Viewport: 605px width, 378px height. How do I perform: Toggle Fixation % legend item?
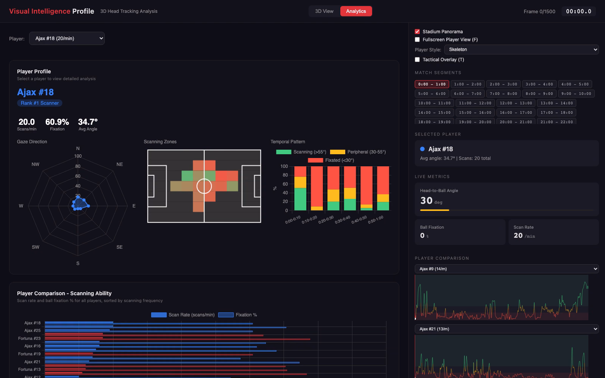pos(238,315)
